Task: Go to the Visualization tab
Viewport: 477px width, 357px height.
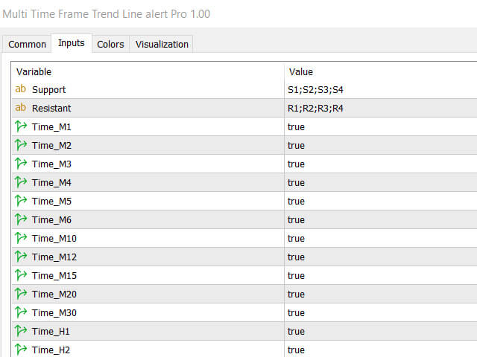Action: pyautogui.click(x=162, y=44)
